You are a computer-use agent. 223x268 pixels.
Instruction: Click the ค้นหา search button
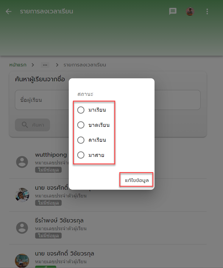[32, 125]
